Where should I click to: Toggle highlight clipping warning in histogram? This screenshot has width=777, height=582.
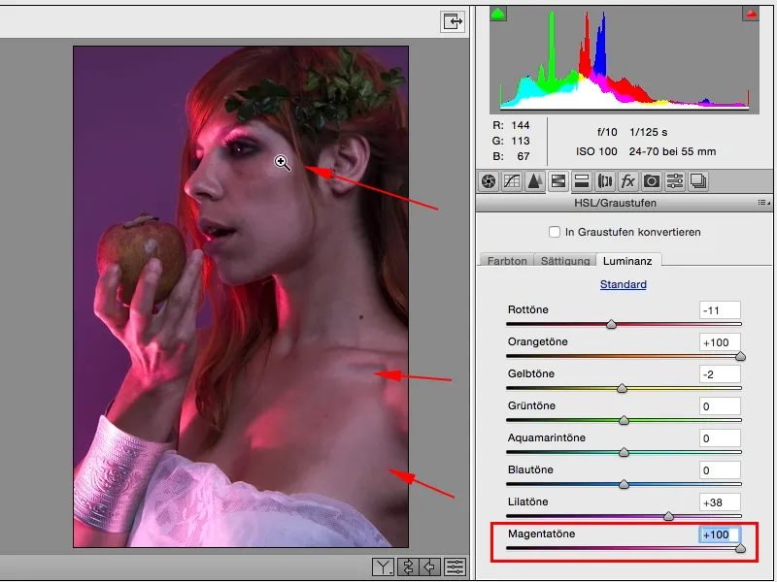pos(751,14)
